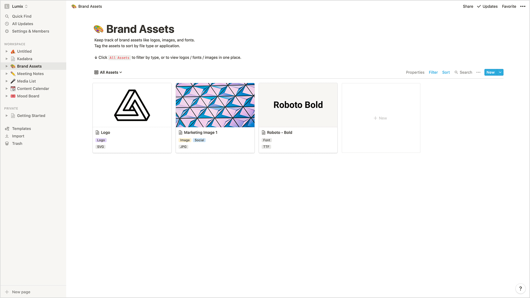This screenshot has width=530, height=298.
Task: Open the New button dropdown arrow
Action: coord(500,73)
